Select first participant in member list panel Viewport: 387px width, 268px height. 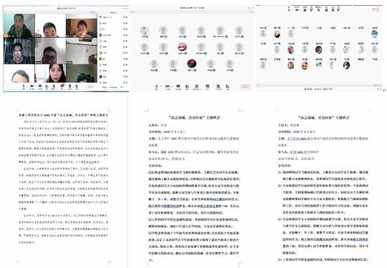click(113, 17)
